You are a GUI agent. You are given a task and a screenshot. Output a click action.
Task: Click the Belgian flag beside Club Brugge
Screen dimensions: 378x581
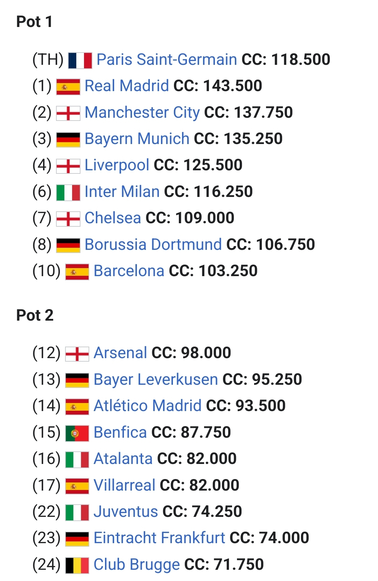pyautogui.click(x=77, y=565)
